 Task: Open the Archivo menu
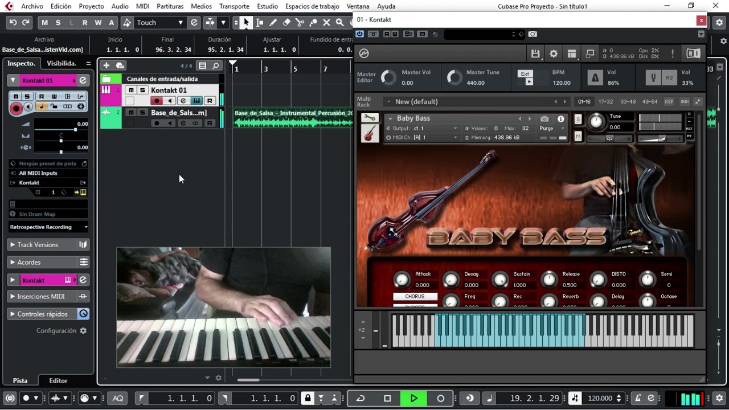[32, 6]
